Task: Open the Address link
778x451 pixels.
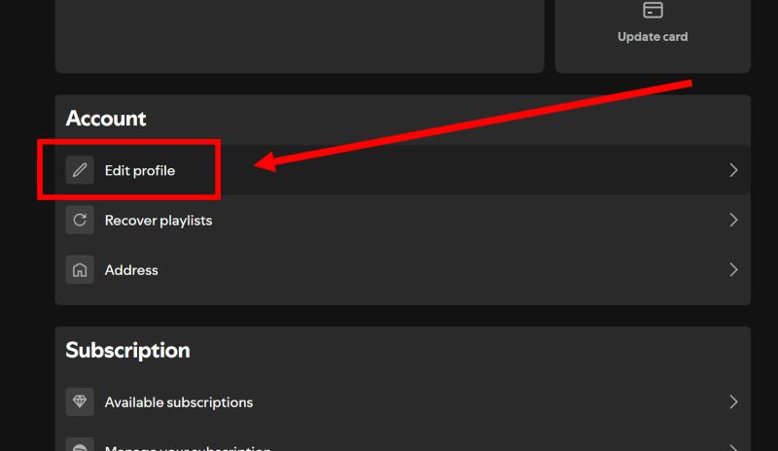Action: click(131, 270)
